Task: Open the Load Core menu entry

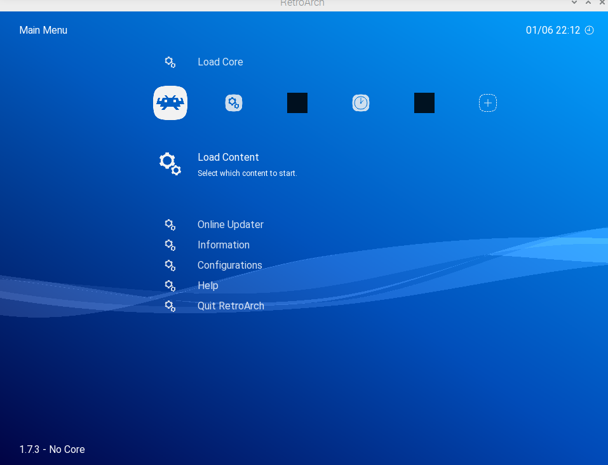Action: (x=220, y=62)
